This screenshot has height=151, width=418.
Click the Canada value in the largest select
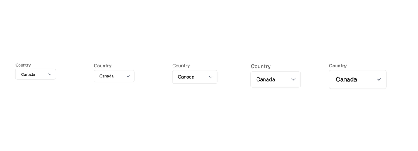click(x=346, y=79)
